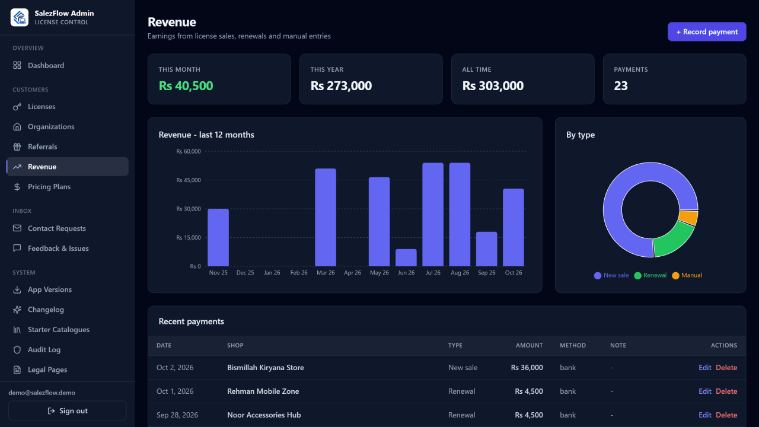Click the Legal Pages document icon

tap(17, 369)
